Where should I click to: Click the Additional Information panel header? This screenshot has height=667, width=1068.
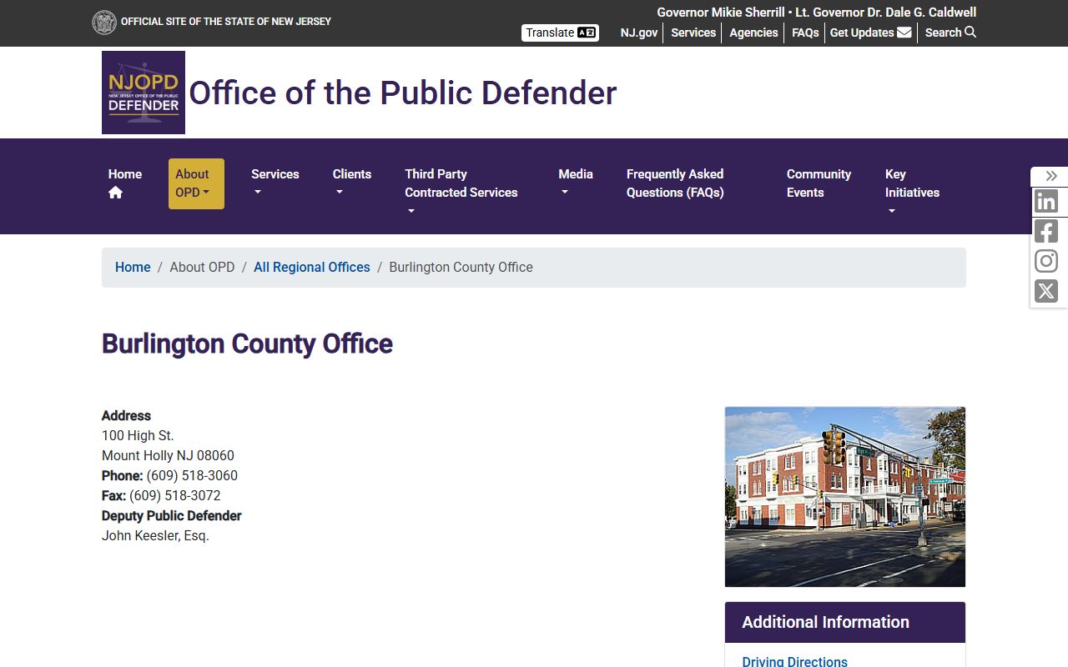[845, 623]
